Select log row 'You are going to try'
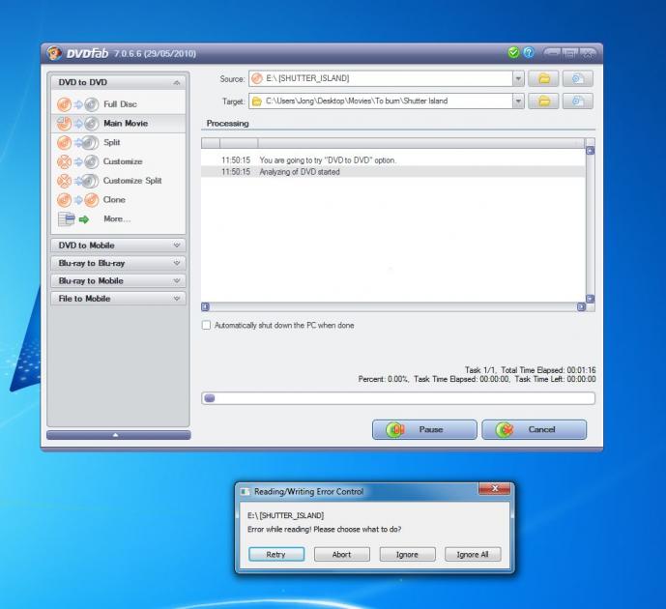 coord(392,160)
